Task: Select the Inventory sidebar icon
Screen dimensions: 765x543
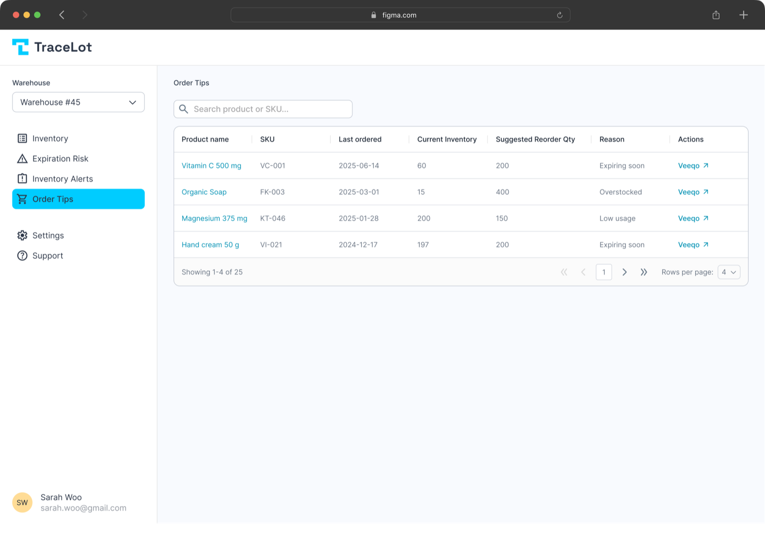Action: [x=22, y=138]
